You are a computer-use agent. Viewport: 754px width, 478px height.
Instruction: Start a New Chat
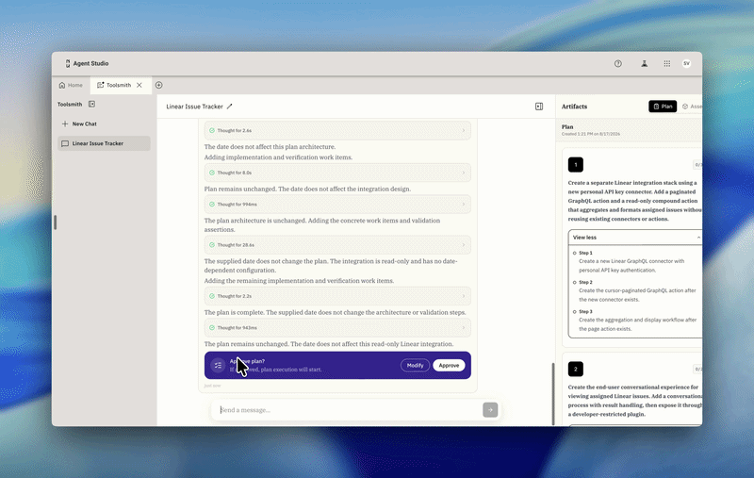pyautogui.click(x=80, y=124)
